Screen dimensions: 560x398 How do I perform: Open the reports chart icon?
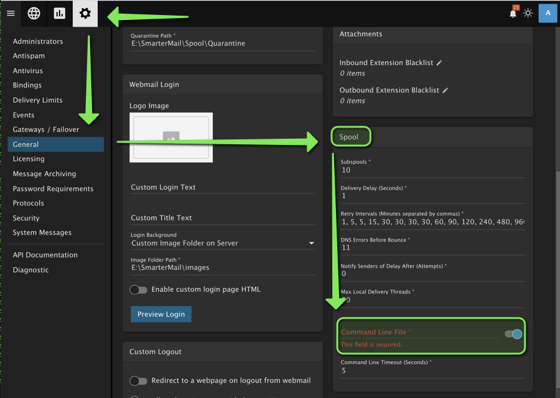59,13
